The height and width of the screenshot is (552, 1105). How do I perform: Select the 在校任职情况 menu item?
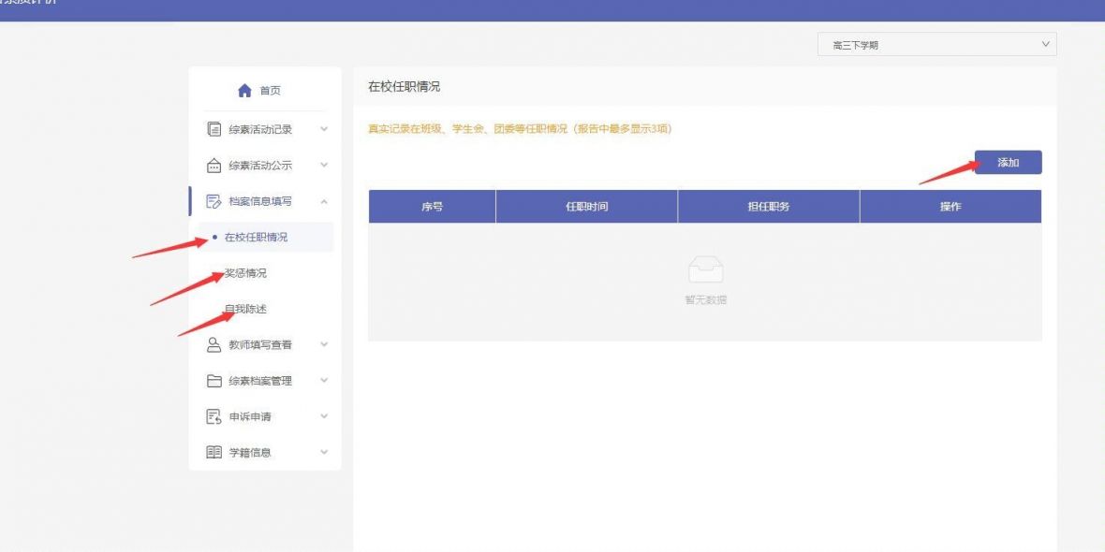[258, 237]
